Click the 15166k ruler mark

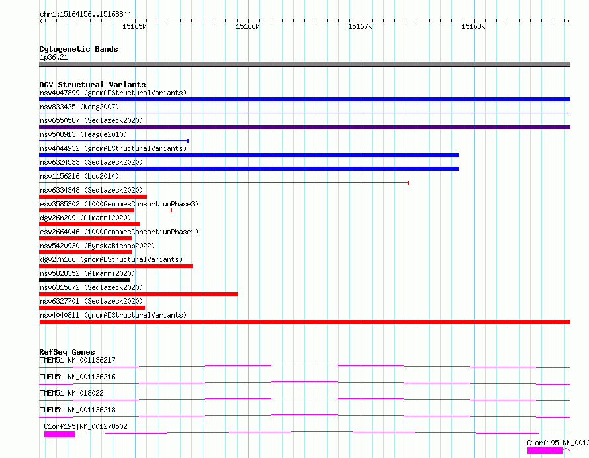coord(248,26)
